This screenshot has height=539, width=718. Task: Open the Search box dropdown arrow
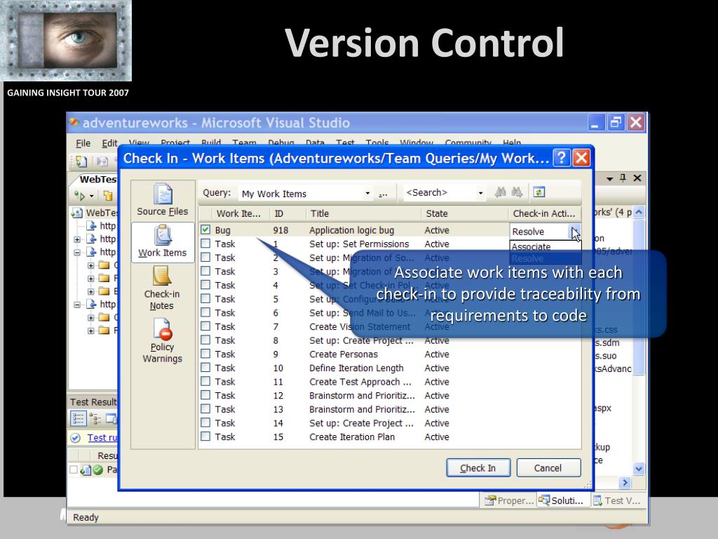coord(480,193)
